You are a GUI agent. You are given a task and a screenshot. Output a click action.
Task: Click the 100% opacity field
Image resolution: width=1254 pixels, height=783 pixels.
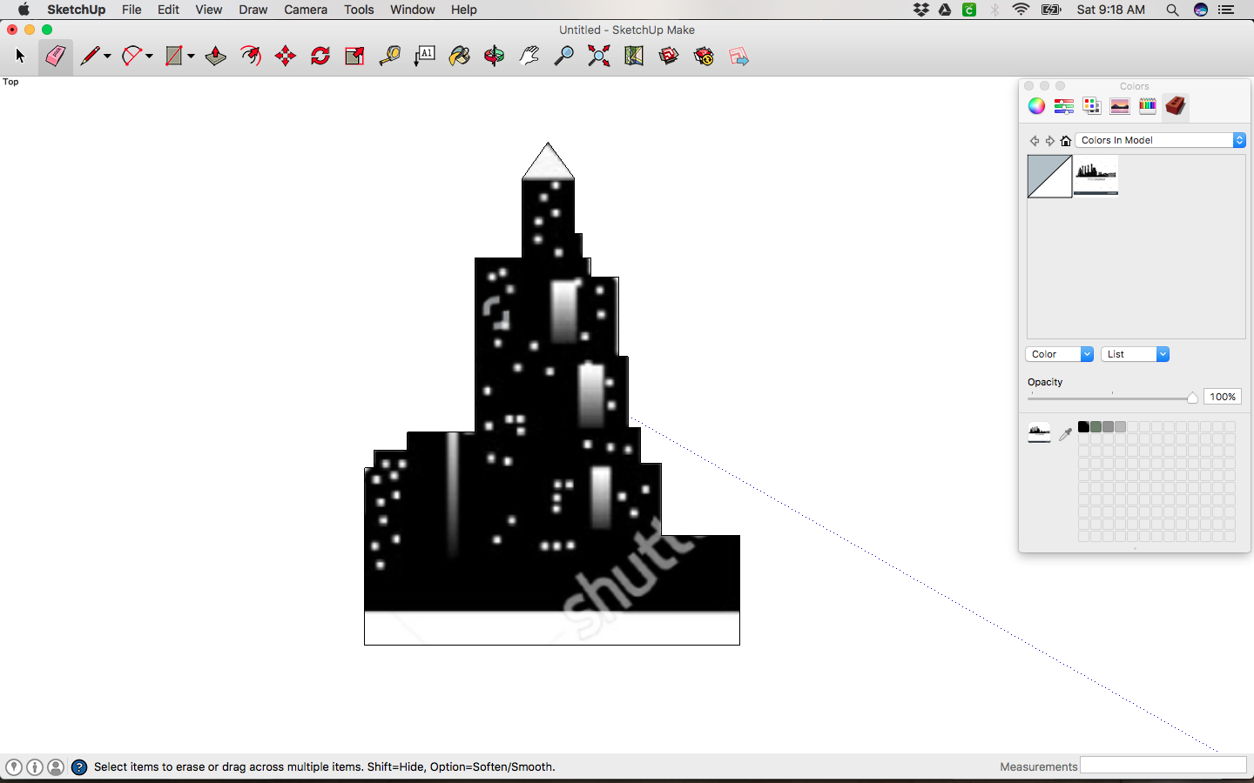click(x=1223, y=397)
